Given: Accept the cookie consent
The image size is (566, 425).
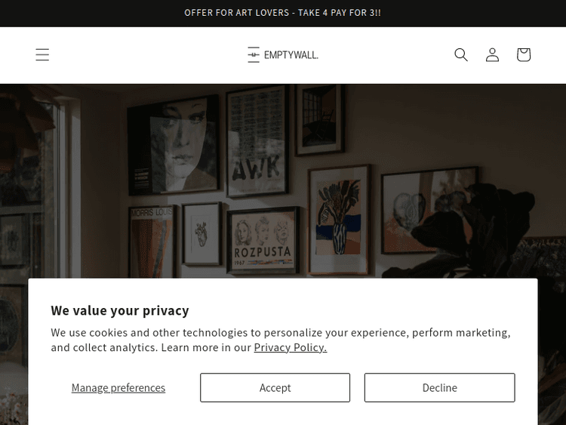Looking at the screenshot, I should [x=275, y=388].
